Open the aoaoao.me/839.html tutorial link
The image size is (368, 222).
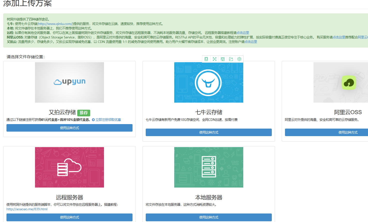(27, 209)
